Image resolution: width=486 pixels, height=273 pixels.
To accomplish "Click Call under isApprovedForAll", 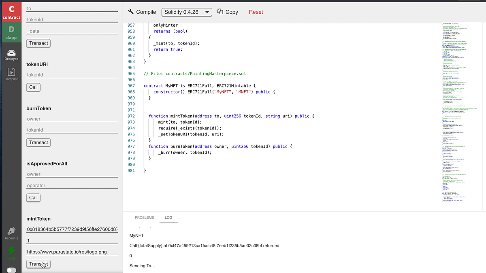I will click(x=33, y=197).
